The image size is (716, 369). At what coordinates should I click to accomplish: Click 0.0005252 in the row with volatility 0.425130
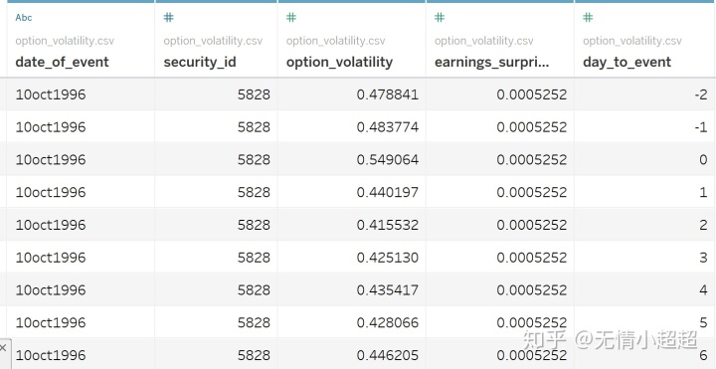coord(532,258)
